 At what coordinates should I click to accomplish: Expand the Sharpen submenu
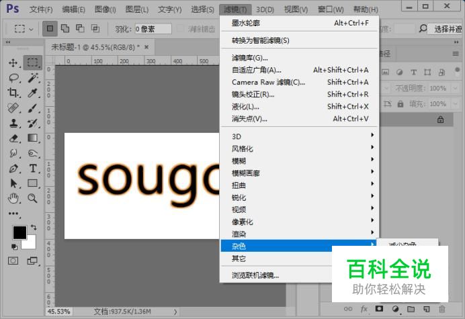[300, 197]
